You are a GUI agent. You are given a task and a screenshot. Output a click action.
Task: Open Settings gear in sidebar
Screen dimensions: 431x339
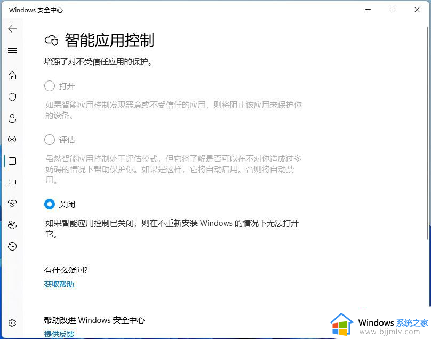(x=12, y=323)
